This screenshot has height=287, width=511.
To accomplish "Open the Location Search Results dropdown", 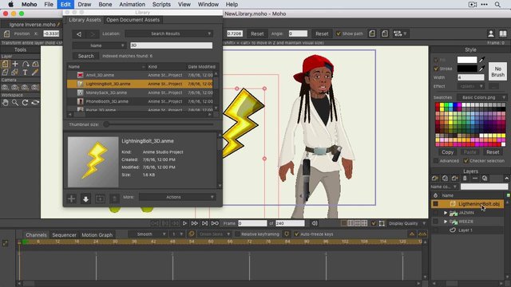I will [168, 33].
